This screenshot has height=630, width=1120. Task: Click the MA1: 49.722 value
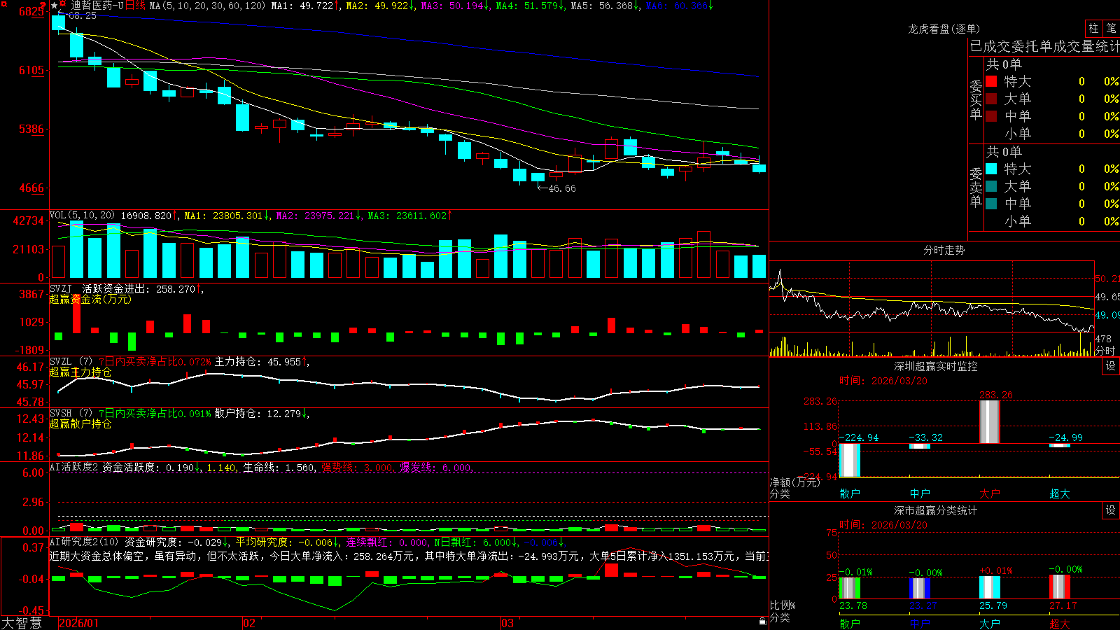pyautogui.click(x=302, y=6)
